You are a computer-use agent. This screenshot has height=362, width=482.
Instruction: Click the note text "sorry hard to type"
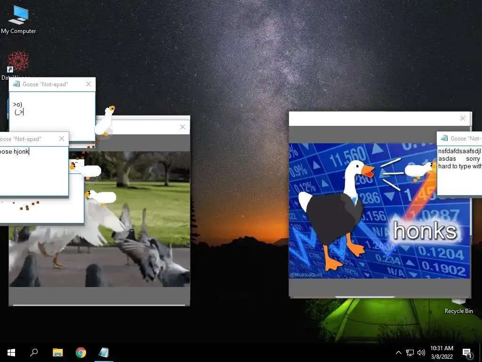pyautogui.click(x=459, y=163)
